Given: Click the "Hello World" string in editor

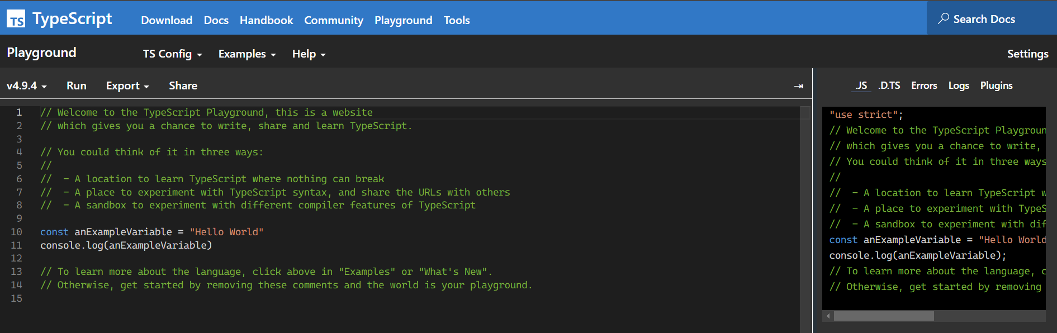Looking at the screenshot, I should 226,232.
